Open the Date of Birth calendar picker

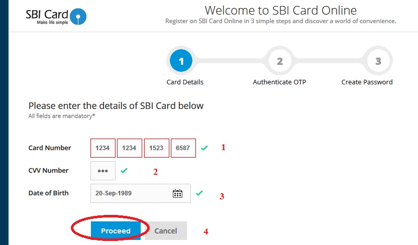coord(177,193)
